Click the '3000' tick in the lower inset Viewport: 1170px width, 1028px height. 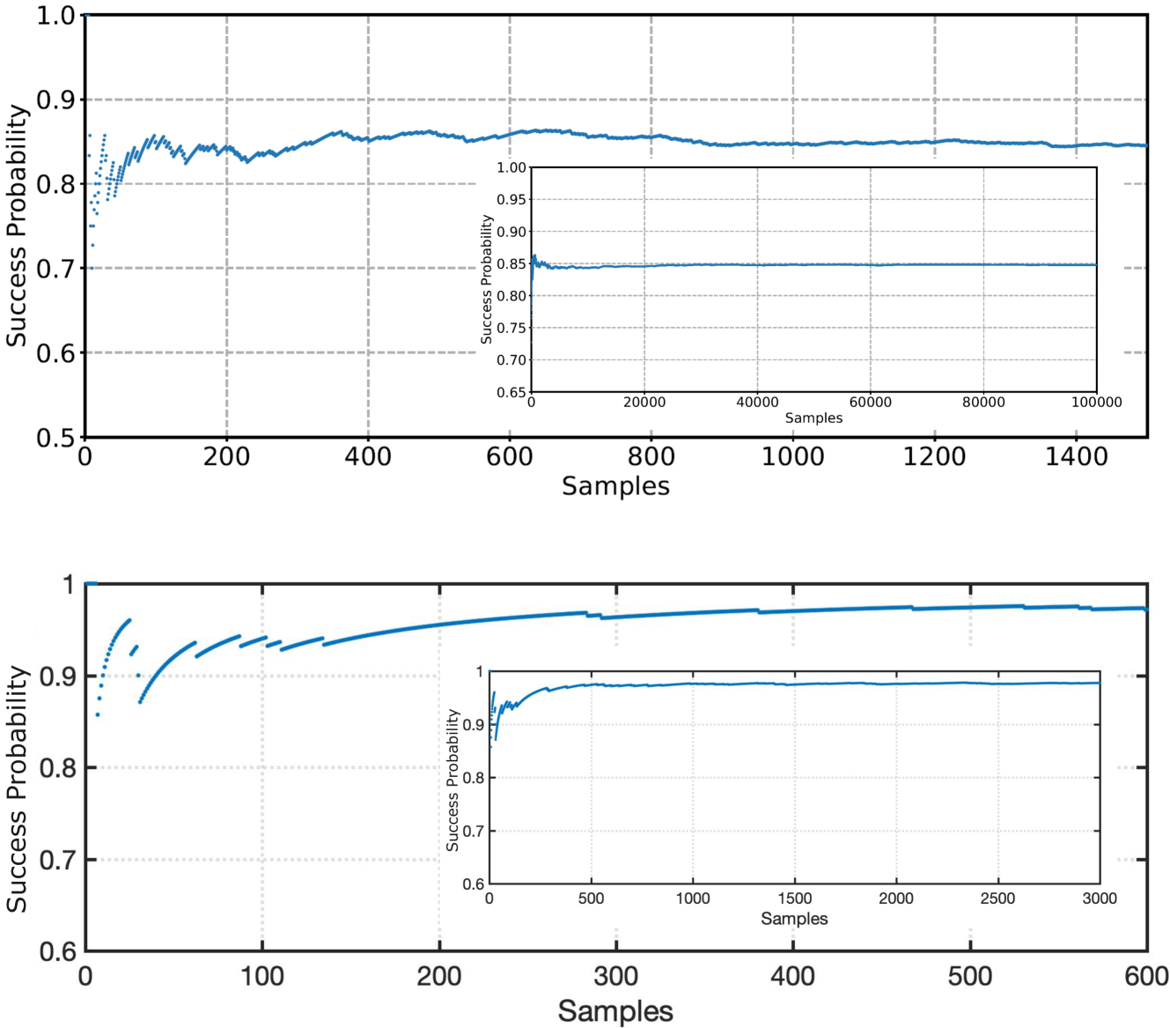pos(1100,899)
